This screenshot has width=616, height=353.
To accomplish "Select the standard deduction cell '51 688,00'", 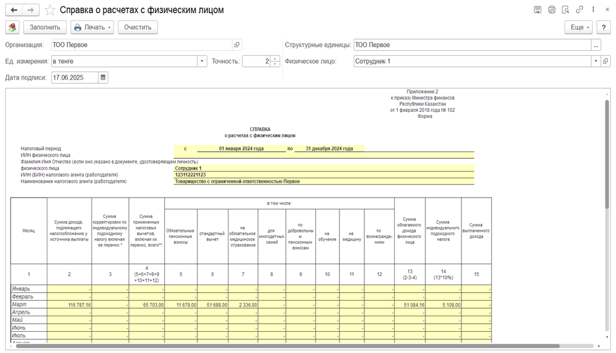I will [x=212, y=305].
